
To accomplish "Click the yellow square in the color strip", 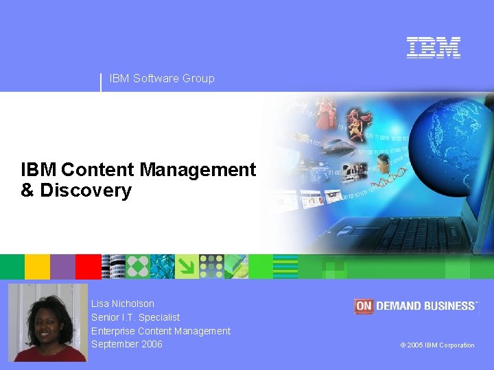I will tap(38, 267).
